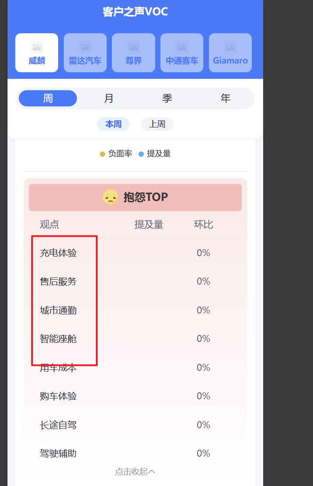Image resolution: width=313 pixels, height=486 pixels.
Task: Click the sad face emoji icon
Action: coord(111,197)
